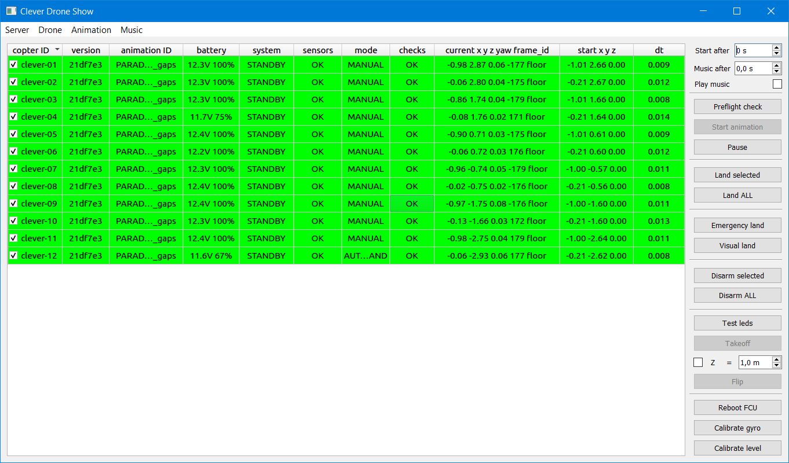Enable the Play music checkbox
The height and width of the screenshot is (463, 789).
pos(777,84)
